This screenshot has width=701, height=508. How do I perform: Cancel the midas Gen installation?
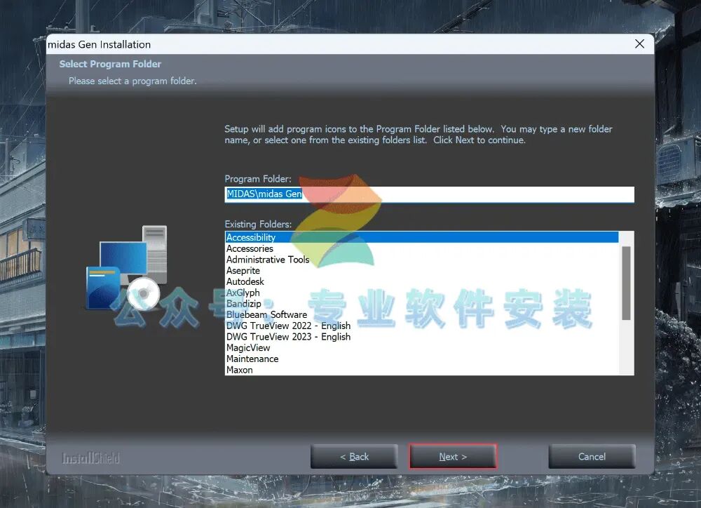click(592, 457)
